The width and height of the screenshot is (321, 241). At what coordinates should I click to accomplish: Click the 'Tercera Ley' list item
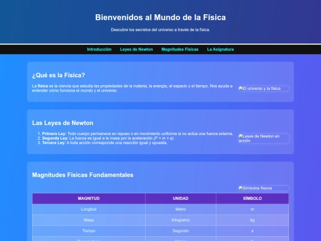point(105,143)
